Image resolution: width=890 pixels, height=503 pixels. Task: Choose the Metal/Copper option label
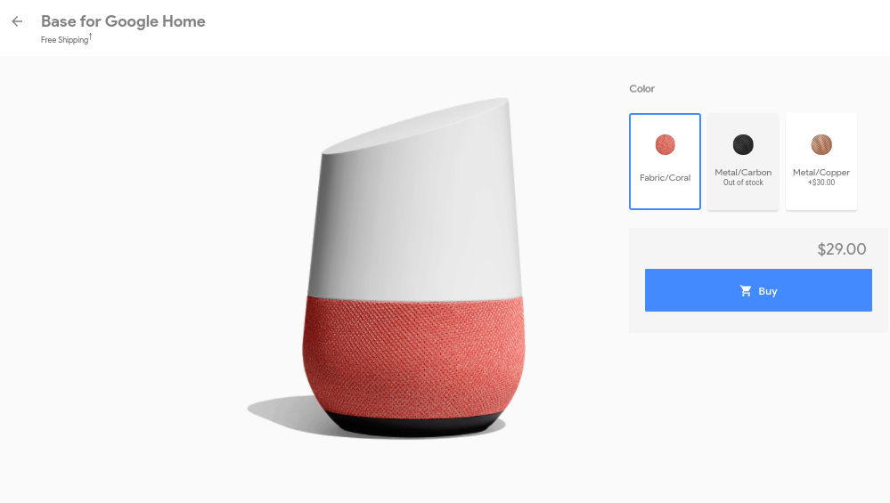(x=821, y=173)
